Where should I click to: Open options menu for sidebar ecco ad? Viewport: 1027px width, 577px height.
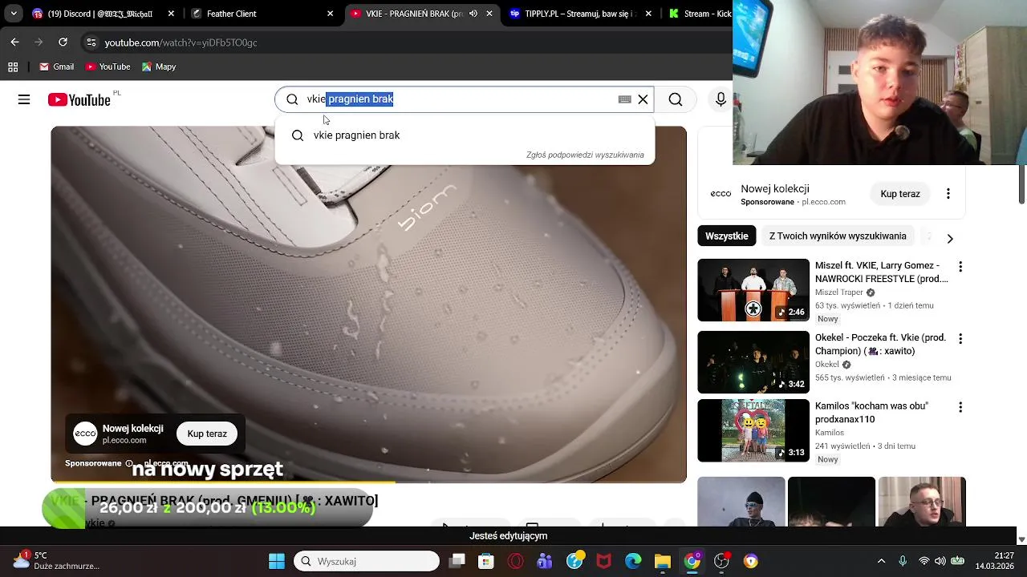pyautogui.click(x=948, y=194)
